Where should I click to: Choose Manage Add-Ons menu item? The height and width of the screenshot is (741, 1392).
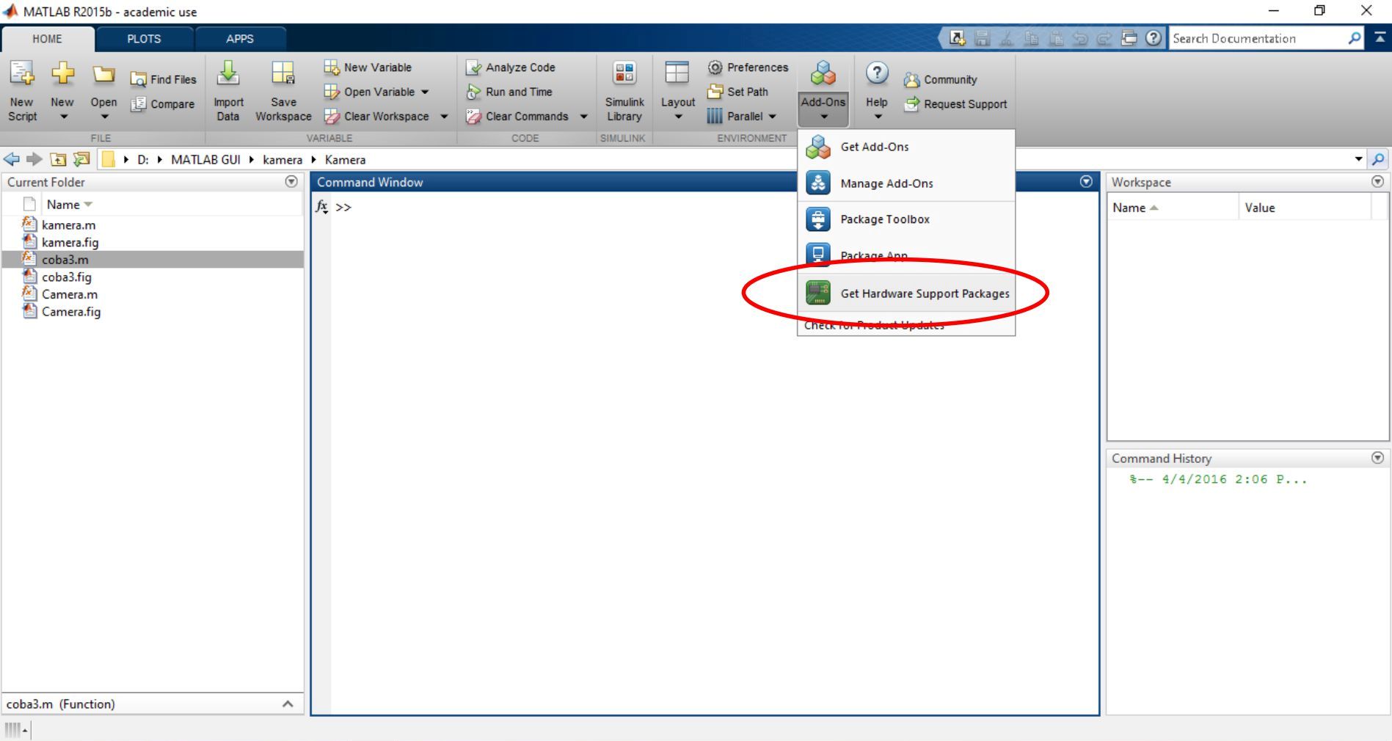coord(886,183)
